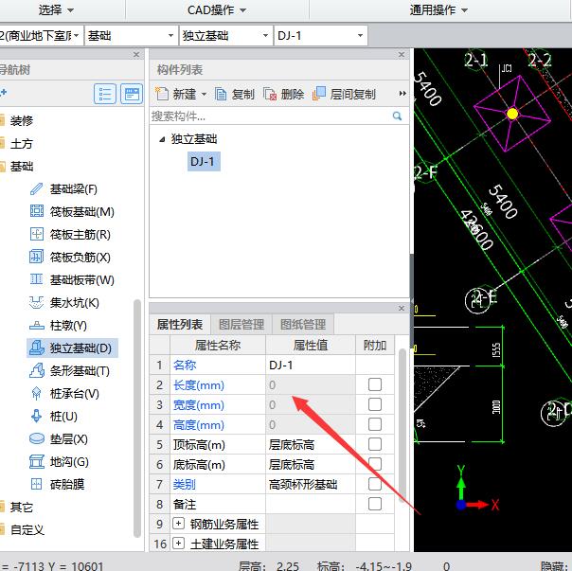Tick 附加 checkbox for 宽度(mm) row
Viewport: 572px width, 571px height.
click(x=375, y=404)
